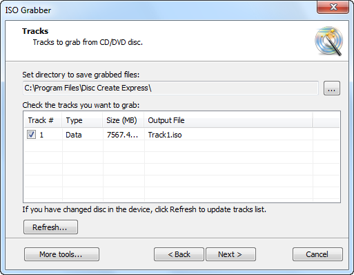Close the ISO Grabber window

[333, 7]
